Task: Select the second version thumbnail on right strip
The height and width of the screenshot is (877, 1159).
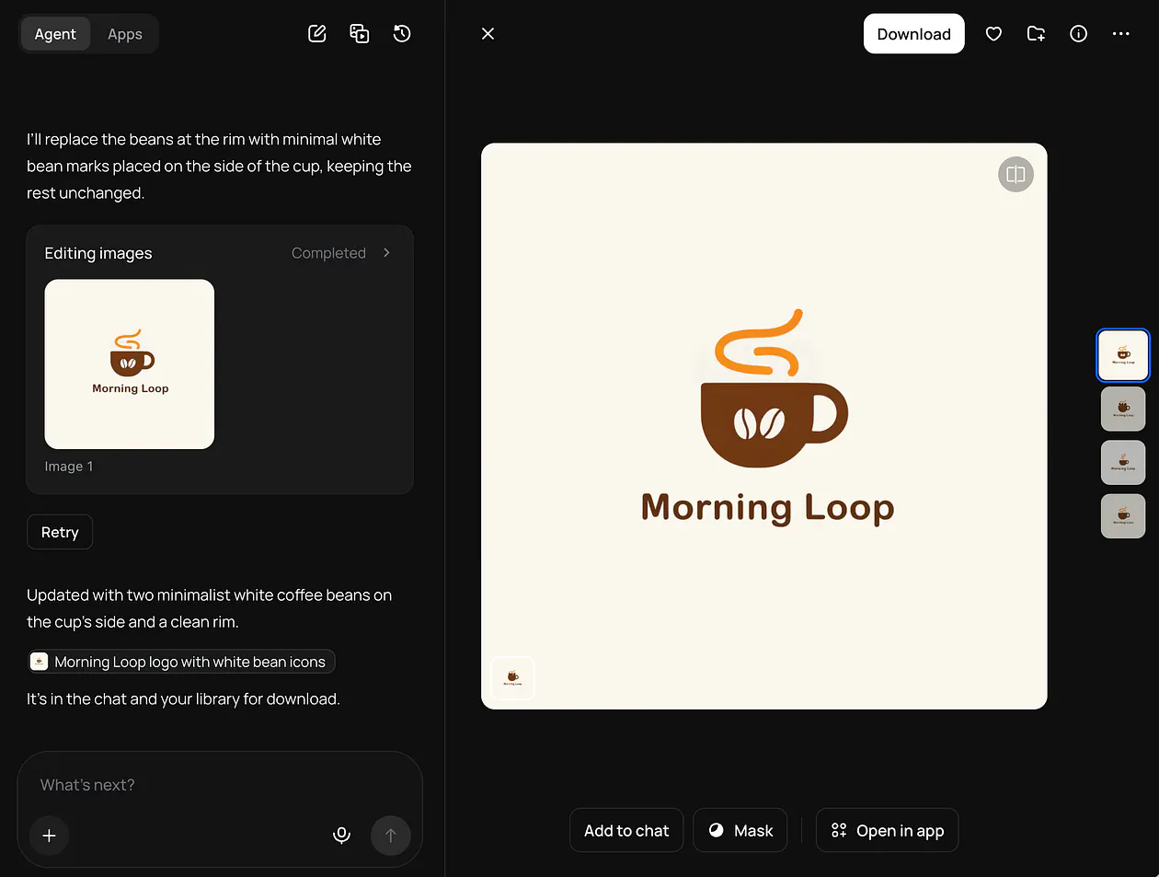Action: pyautogui.click(x=1123, y=410)
